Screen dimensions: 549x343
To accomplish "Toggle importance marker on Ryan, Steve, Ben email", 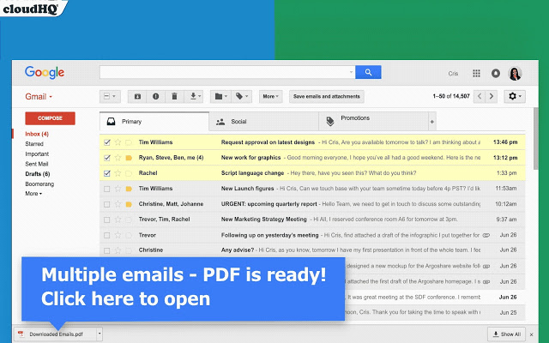I will tap(129, 158).
